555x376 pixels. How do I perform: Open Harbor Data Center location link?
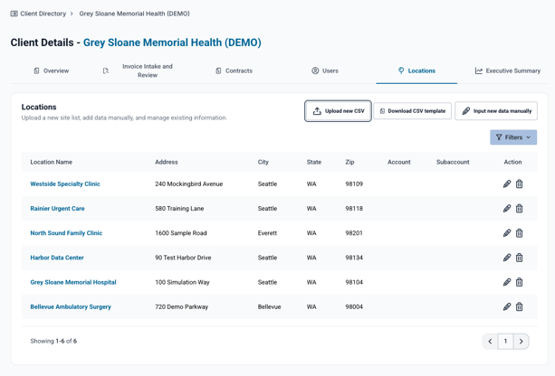pyautogui.click(x=57, y=258)
